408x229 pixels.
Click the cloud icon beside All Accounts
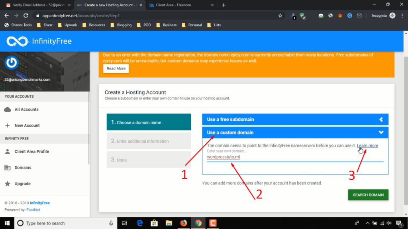pyautogui.click(x=8, y=109)
